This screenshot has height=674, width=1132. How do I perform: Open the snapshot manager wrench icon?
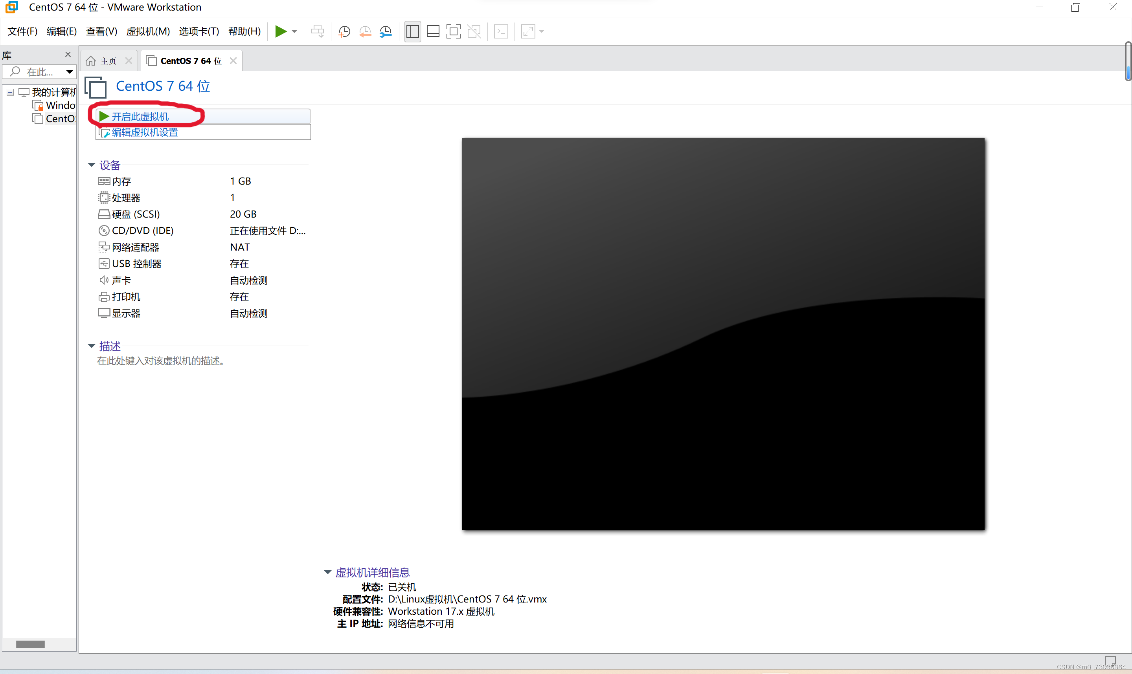(x=385, y=31)
